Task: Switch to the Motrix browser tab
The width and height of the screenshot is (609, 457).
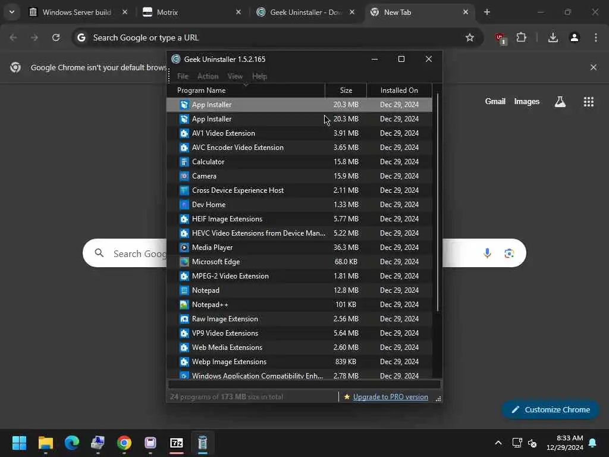Action: coord(192,12)
